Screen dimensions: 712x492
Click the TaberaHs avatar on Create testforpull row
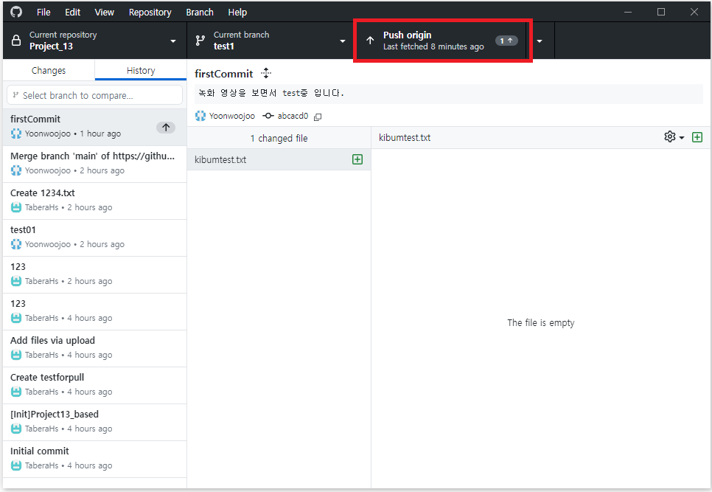pos(16,392)
